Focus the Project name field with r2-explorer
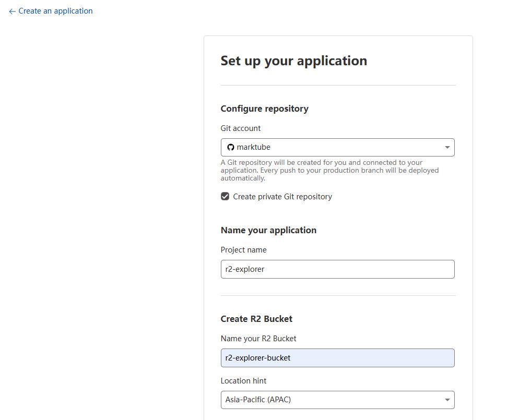 (x=337, y=269)
